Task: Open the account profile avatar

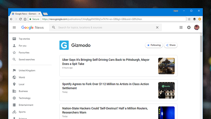Action: (x=196, y=28)
